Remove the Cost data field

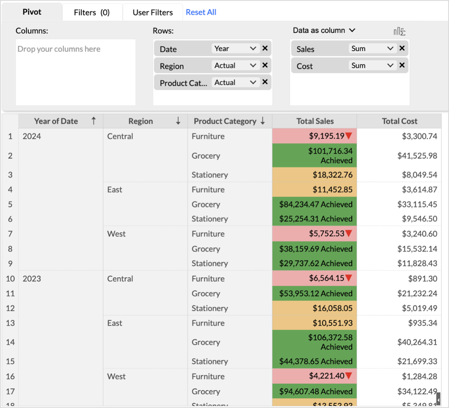[402, 65]
